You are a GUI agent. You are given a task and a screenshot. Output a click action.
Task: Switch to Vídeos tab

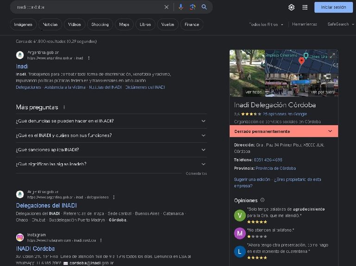click(x=75, y=25)
